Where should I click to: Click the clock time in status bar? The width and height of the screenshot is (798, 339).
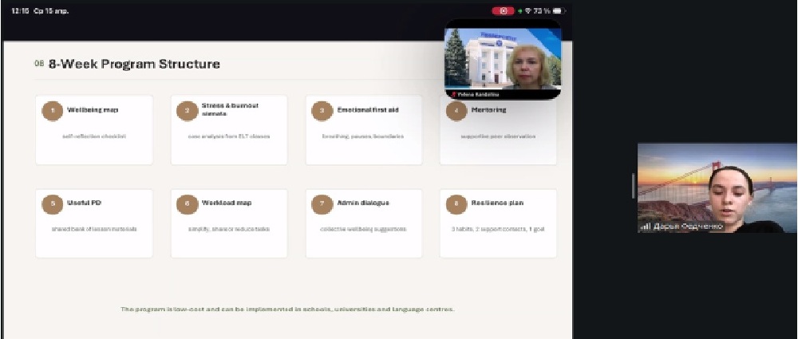coord(19,11)
